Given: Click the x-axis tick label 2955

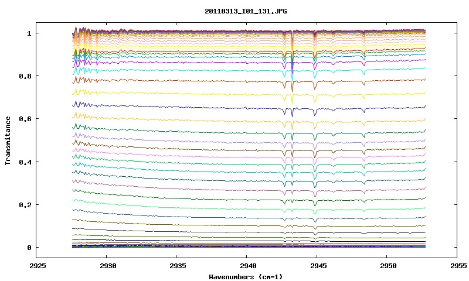Looking at the screenshot, I should [458, 266].
